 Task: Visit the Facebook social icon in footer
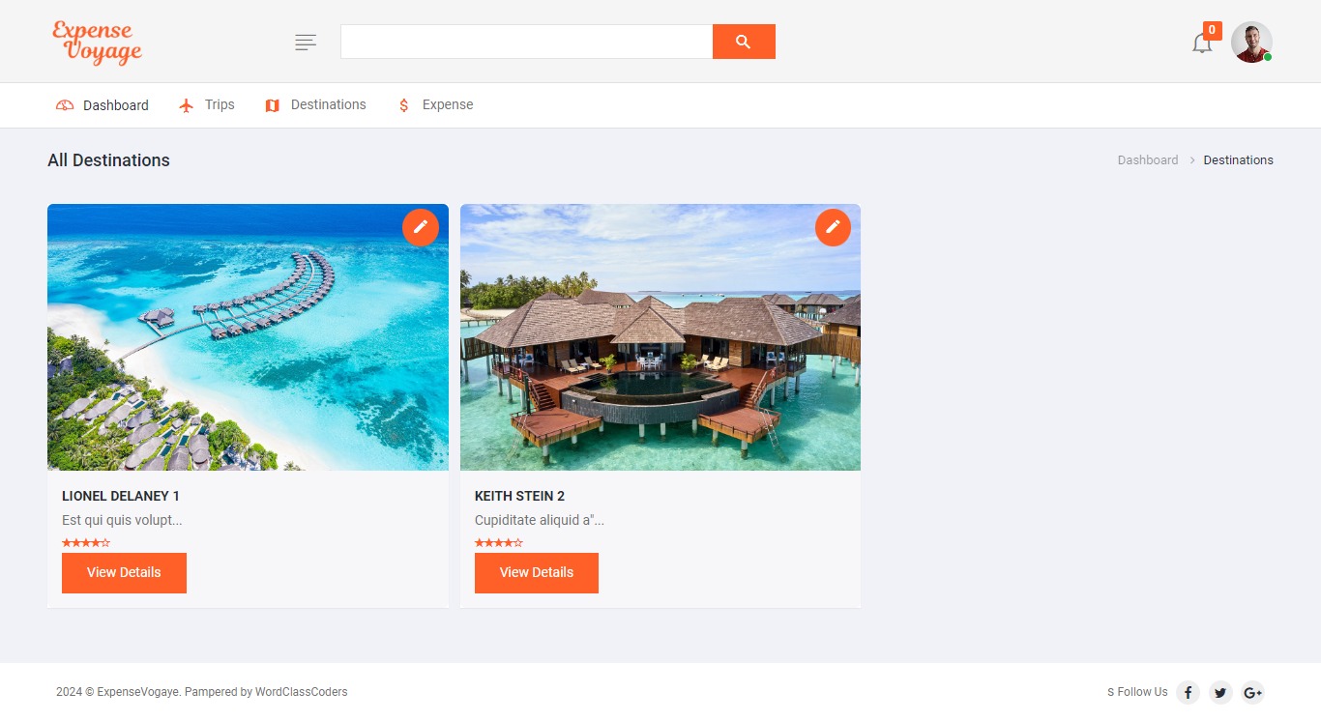pyautogui.click(x=1188, y=692)
